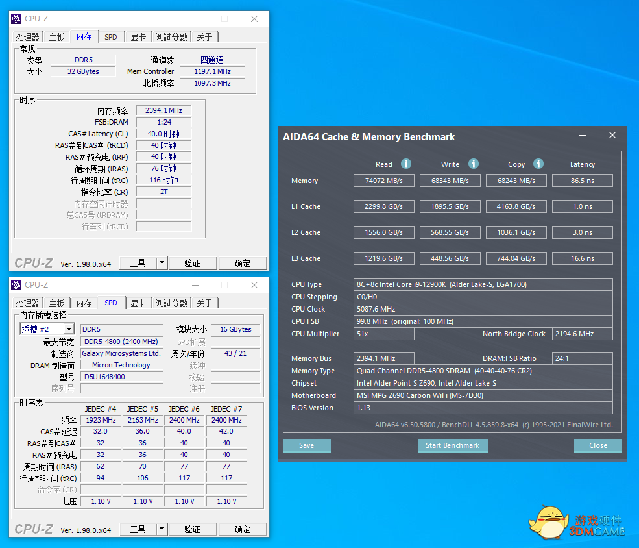Click the 32 GBytes memory size value

tap(83, 72)
